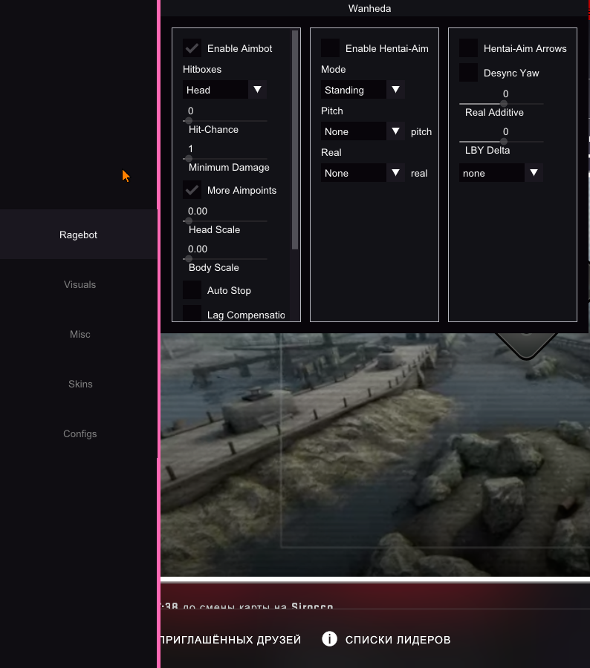Check the Lag Compensation box
This screenshot has width=590, height=668.
(x=192, y=314)
